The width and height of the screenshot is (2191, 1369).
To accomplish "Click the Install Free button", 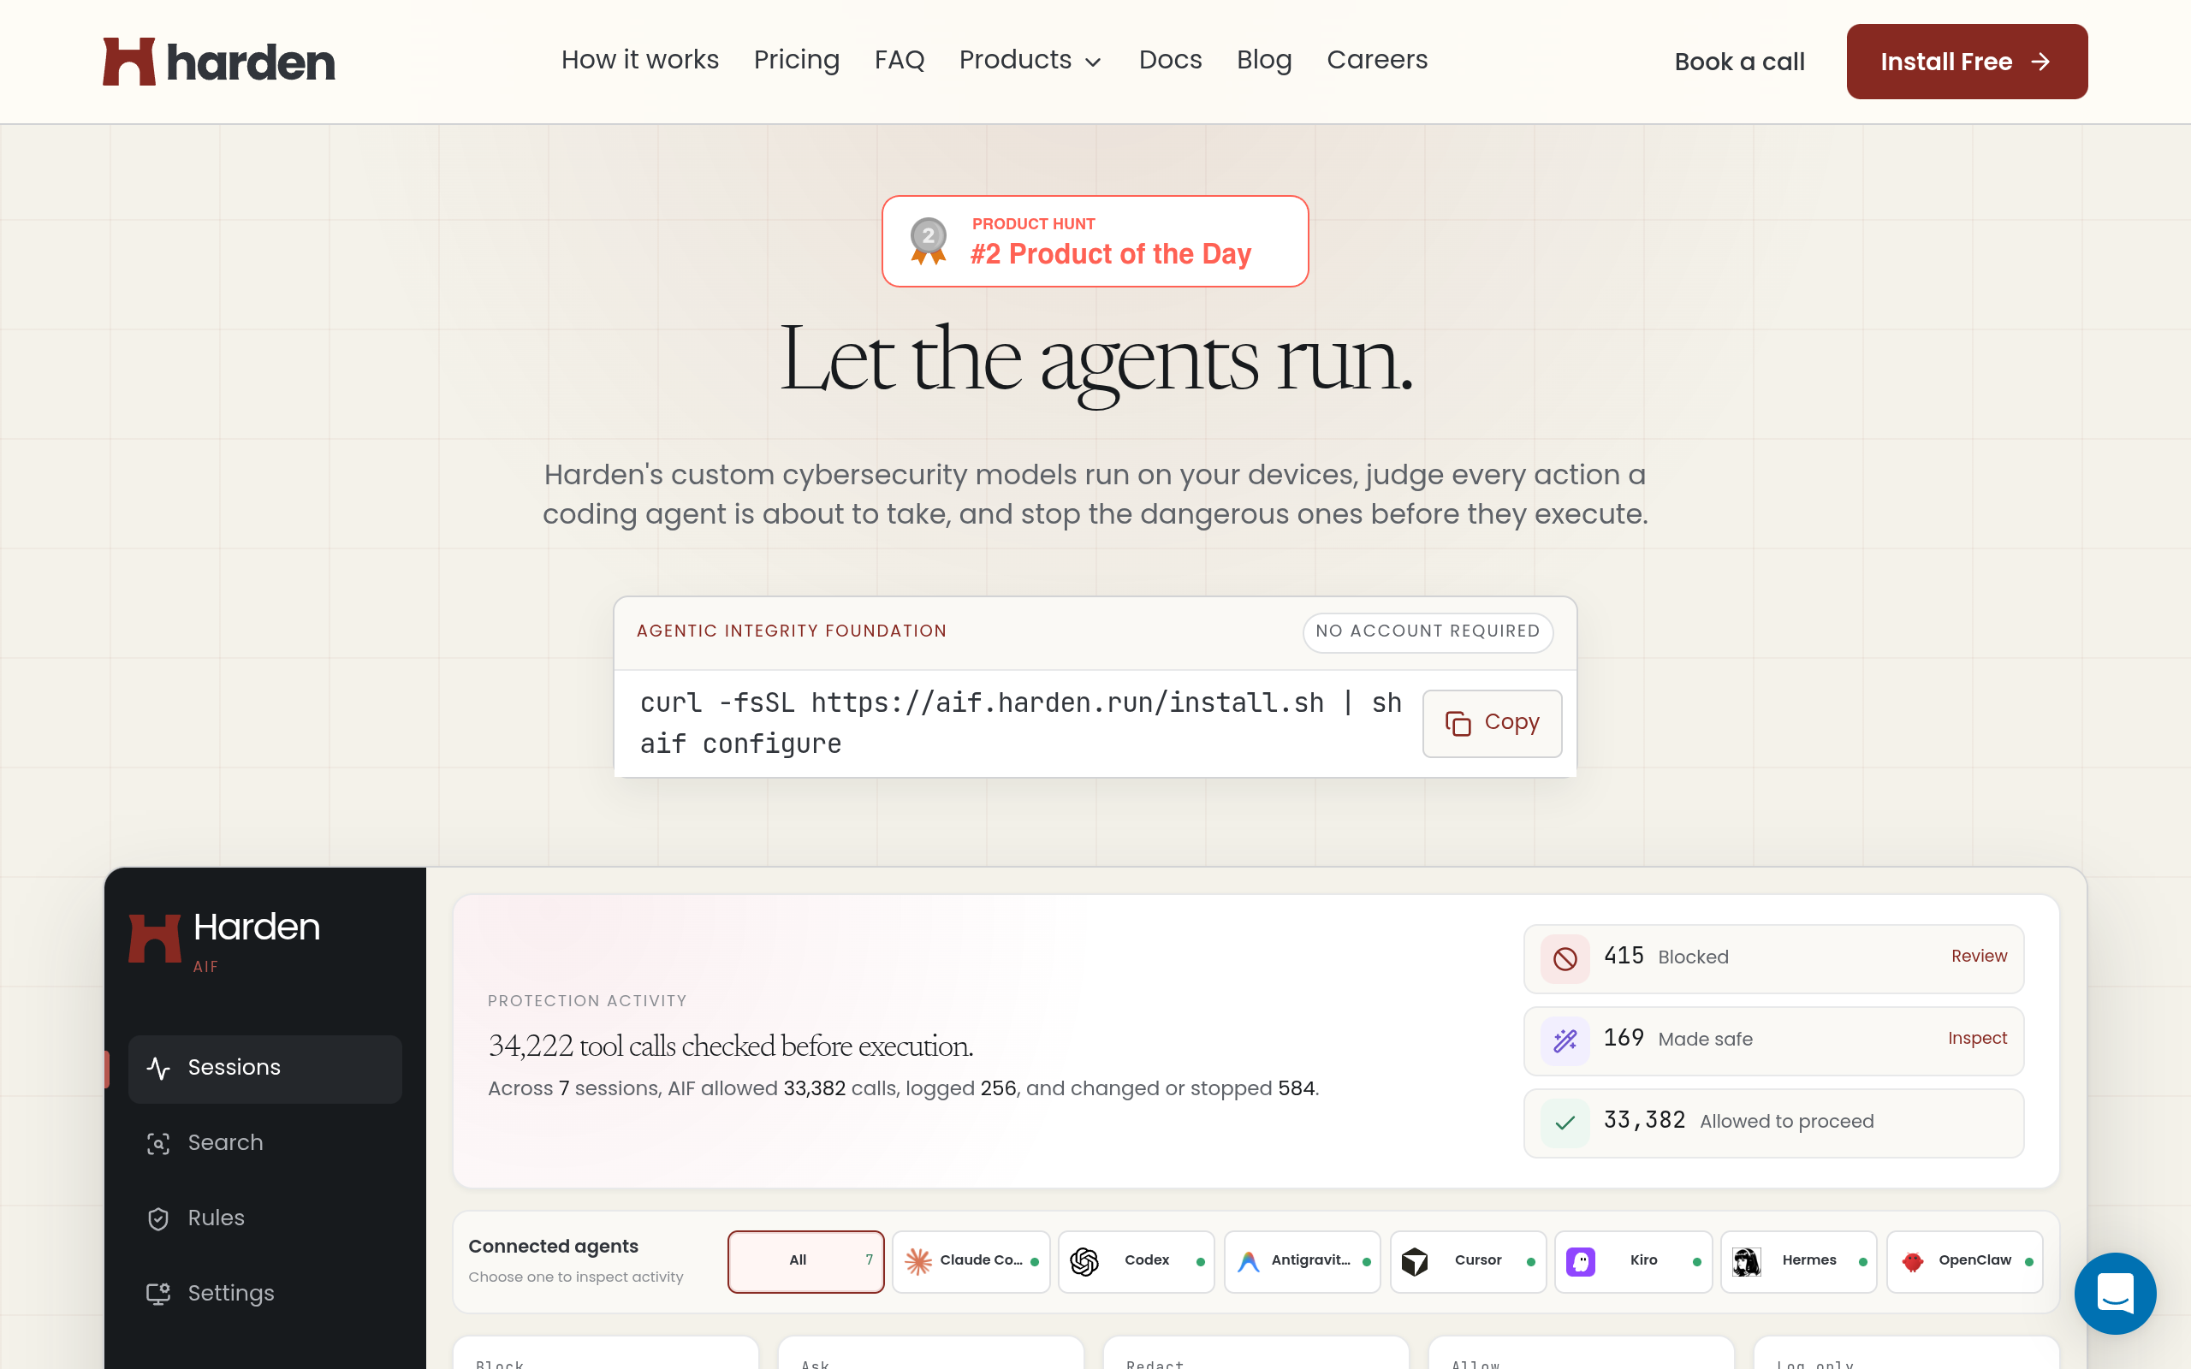I will [x=1968, y=62].
